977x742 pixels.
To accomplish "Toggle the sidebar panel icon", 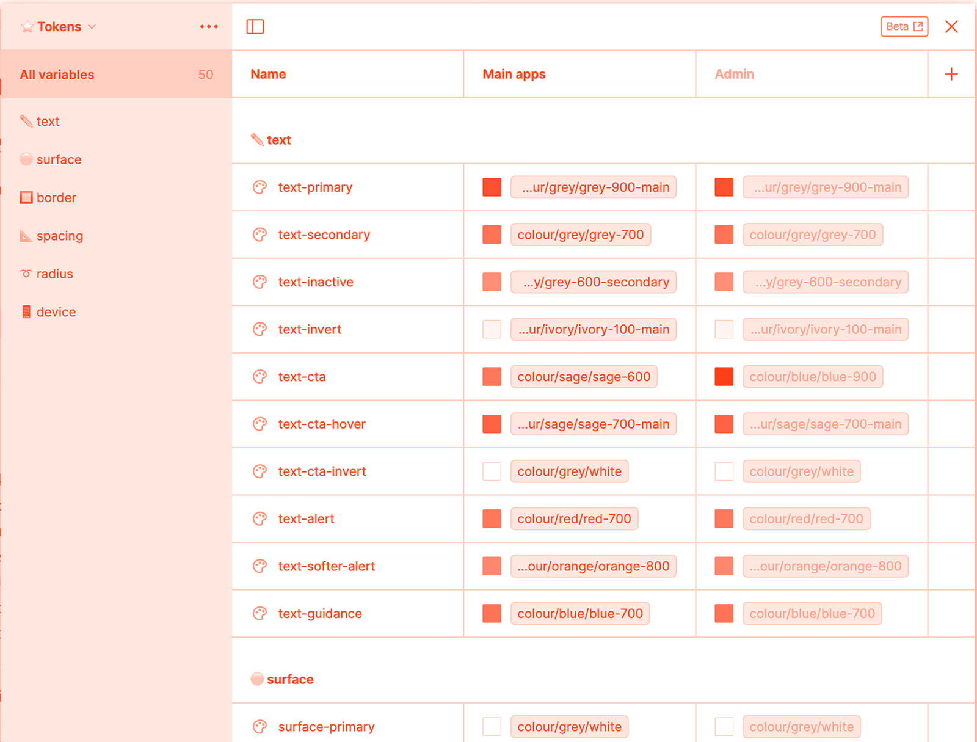I will 255,27.
